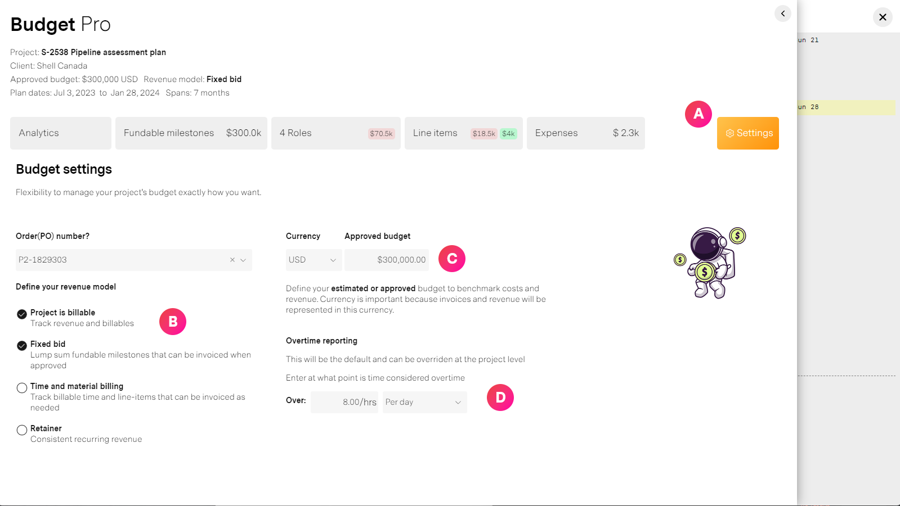Click the pink marker D badge

pos(500,397)
